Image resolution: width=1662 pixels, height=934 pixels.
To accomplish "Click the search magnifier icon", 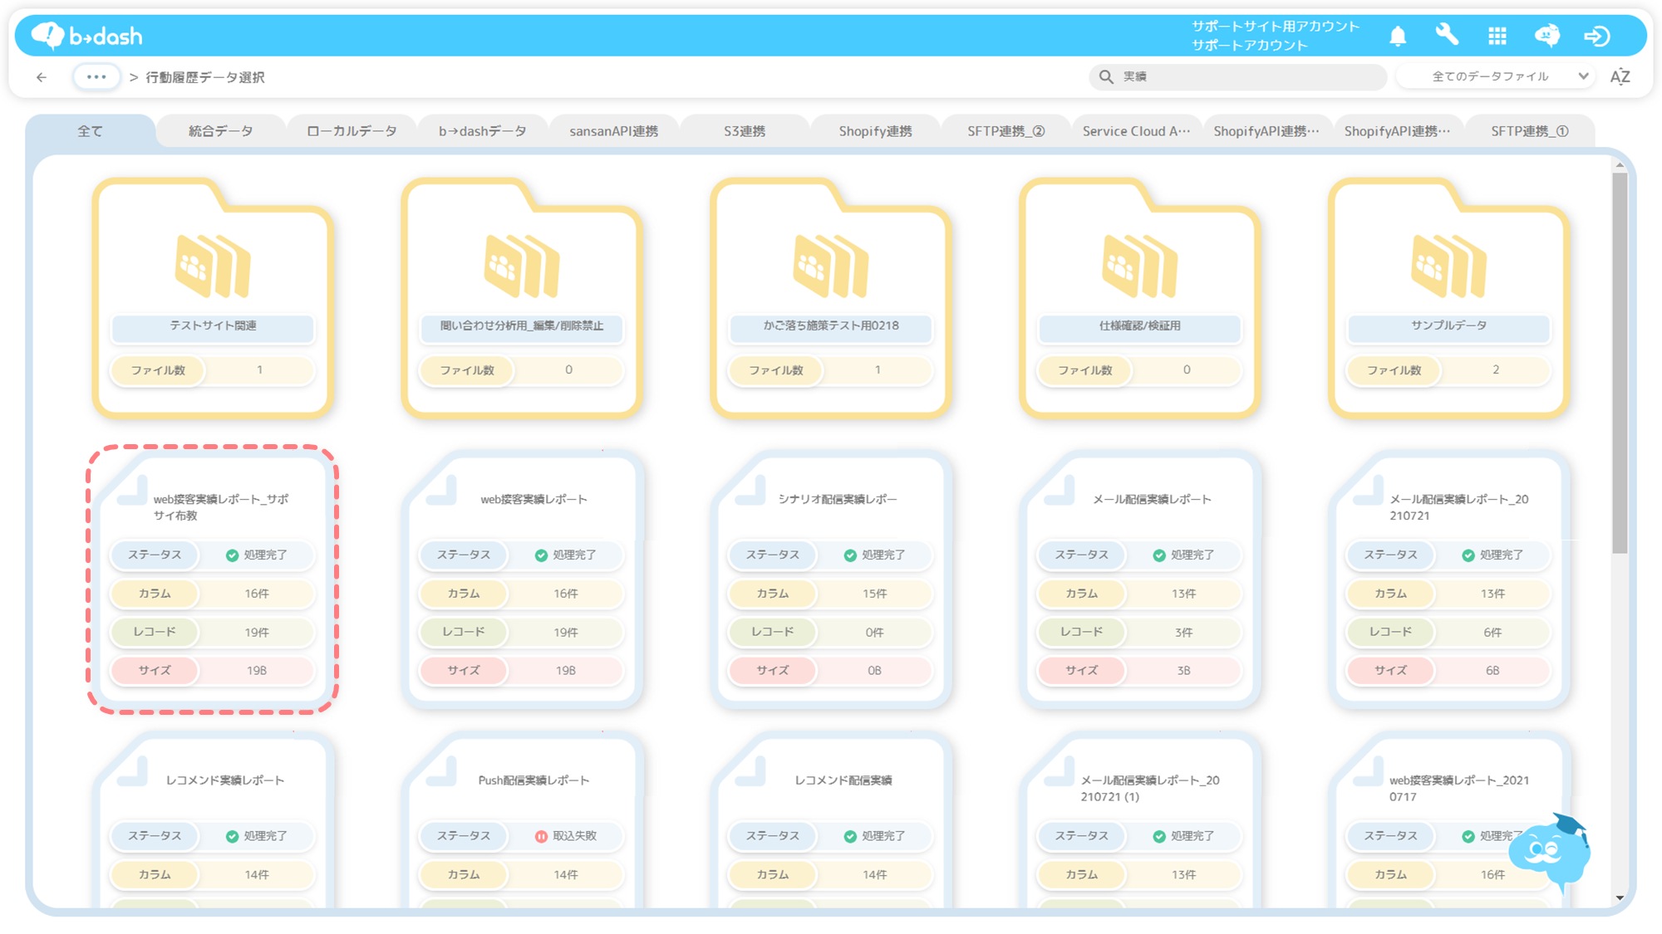I will point(1106,76).
